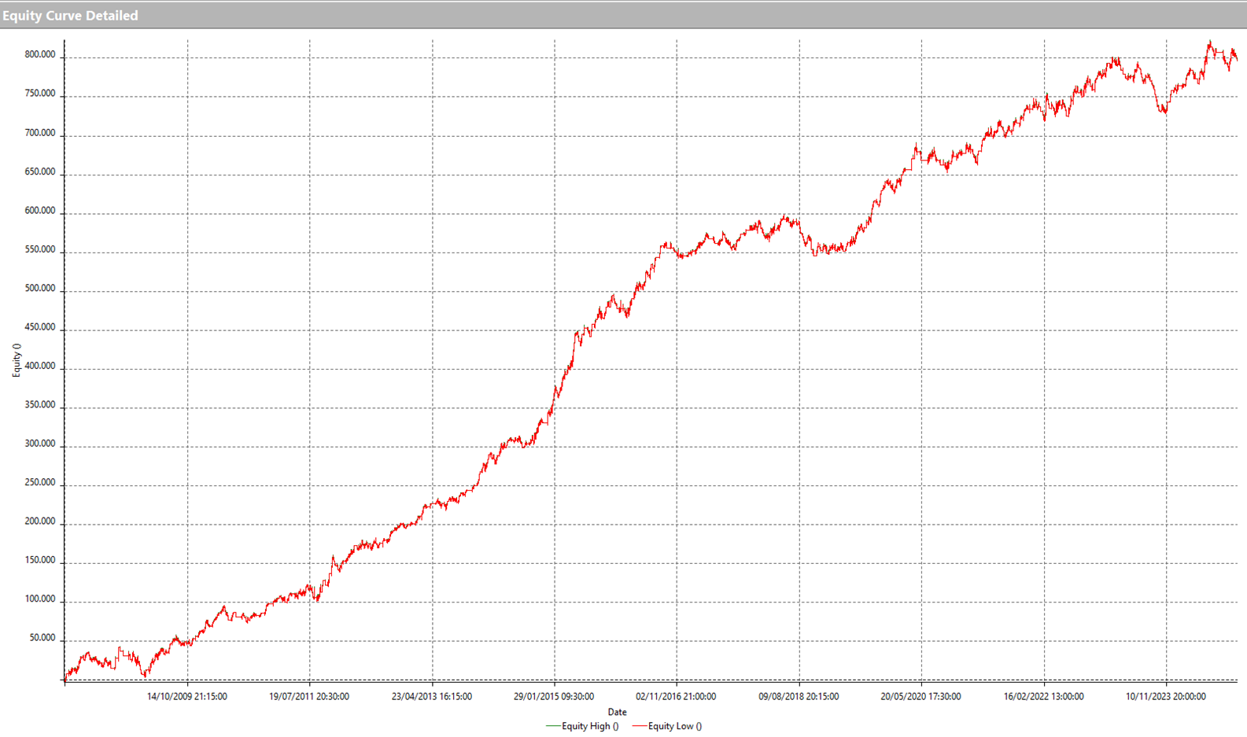Select the 19/07/2011 20:30:00 date label

(309, 696)
